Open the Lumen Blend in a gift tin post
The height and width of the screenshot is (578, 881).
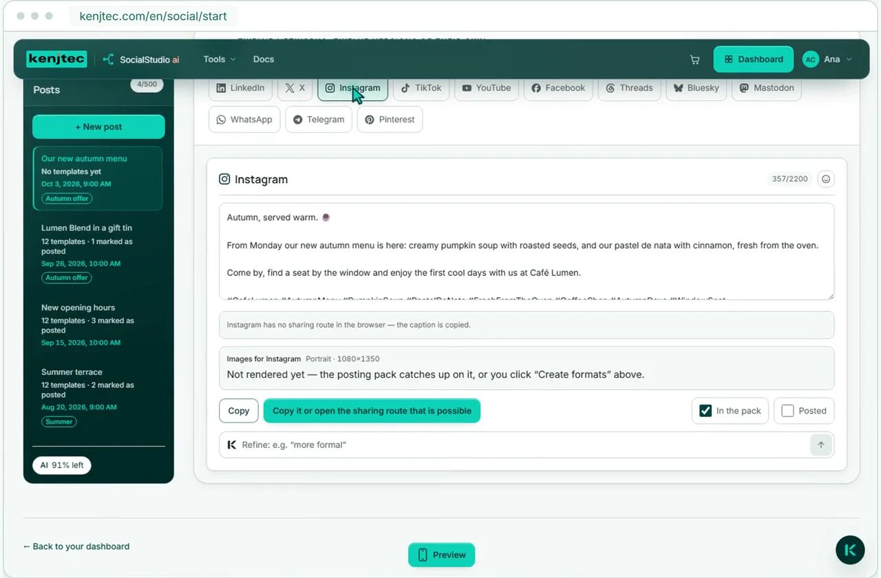(98, 253)
